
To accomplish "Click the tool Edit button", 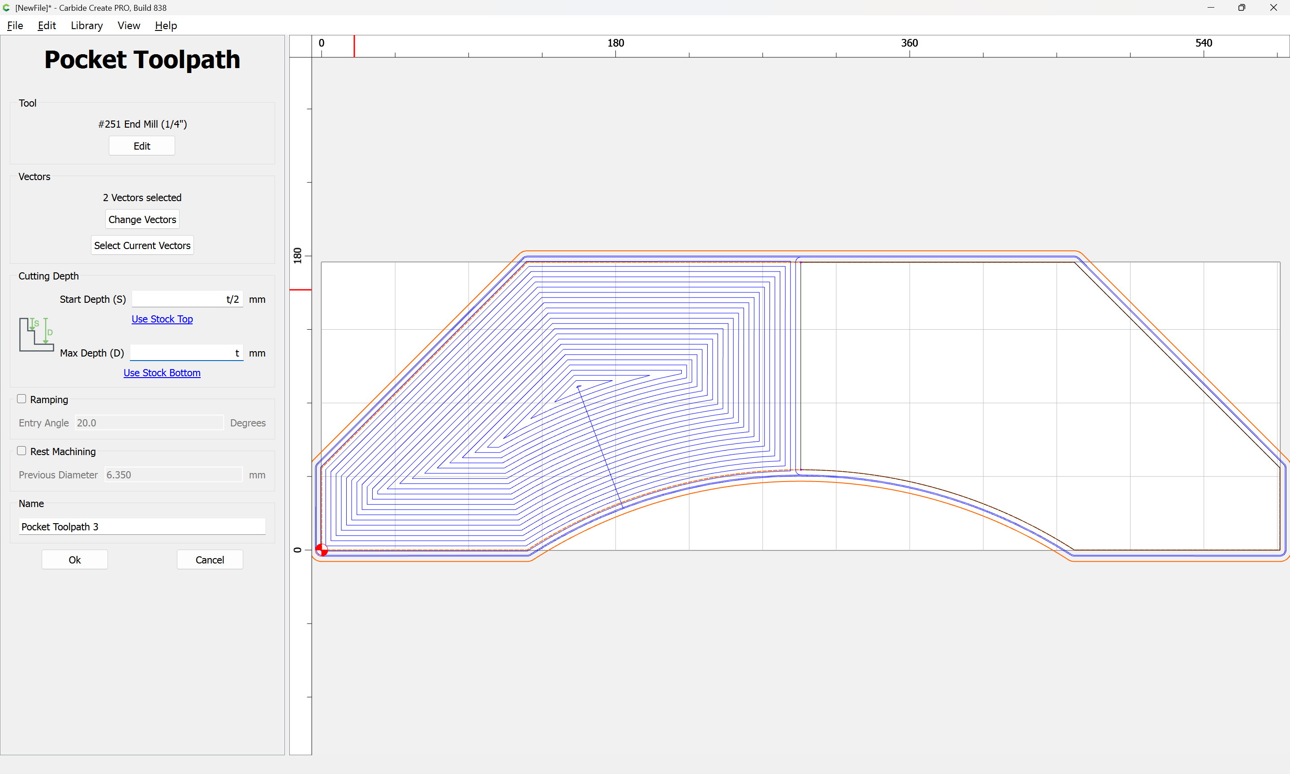I will 142,146.
